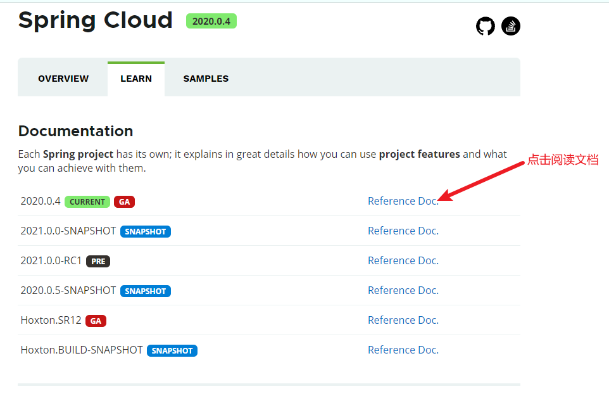
Task: Click the 2020.0.4 version badge beside the title
Action: (x=211, y=21)
